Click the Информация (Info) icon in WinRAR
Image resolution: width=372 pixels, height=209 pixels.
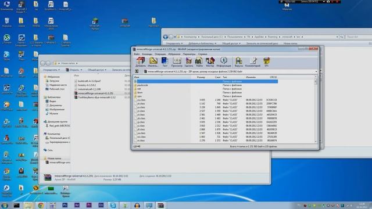tap(223, 62)
